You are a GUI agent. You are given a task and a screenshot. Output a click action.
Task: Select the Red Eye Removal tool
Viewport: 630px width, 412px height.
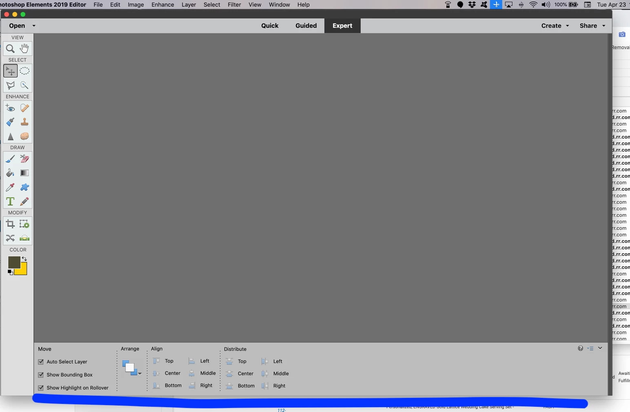(x=10, y=108)
